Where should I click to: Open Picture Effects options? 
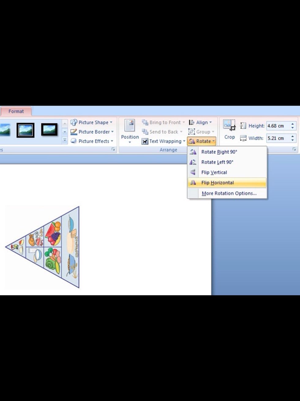(93, 141)
